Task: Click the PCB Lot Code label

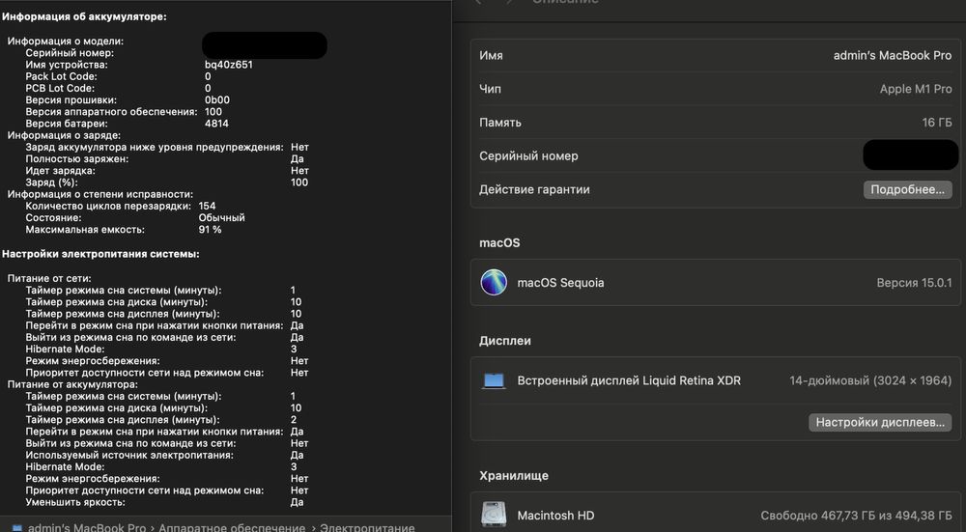Action: click(59, 88)
